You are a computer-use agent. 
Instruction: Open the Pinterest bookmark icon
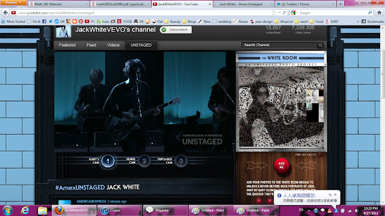(x=81, y=22)
